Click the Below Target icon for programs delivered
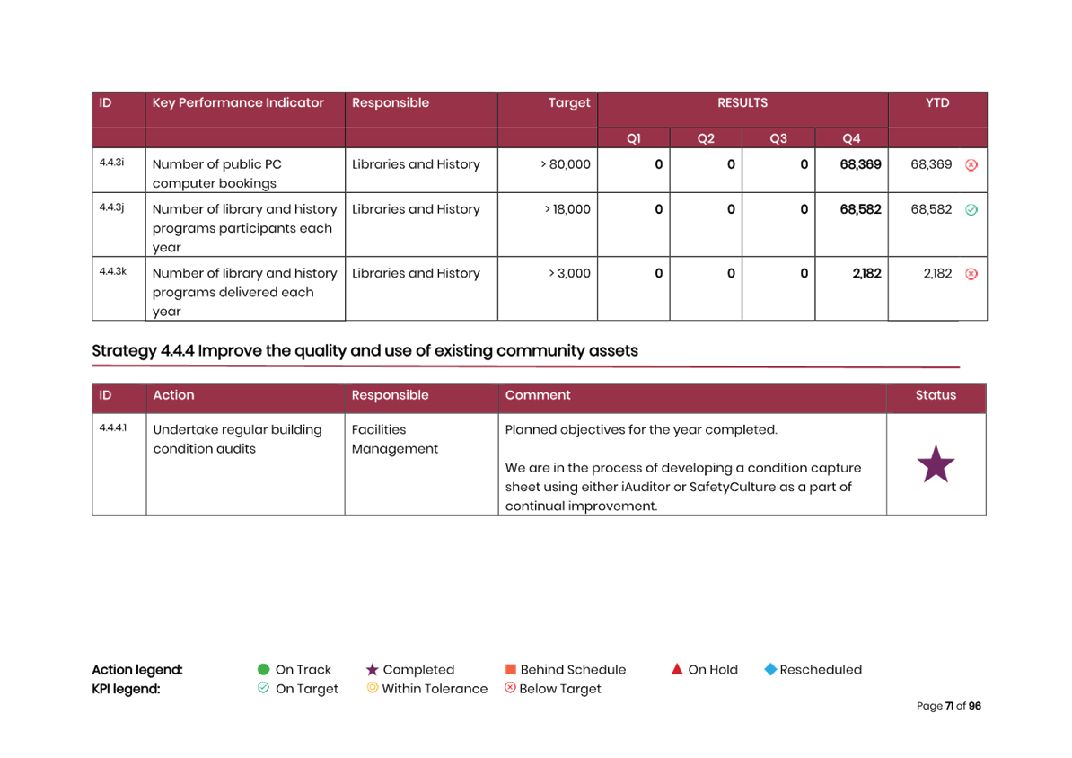 coord(971,274)
